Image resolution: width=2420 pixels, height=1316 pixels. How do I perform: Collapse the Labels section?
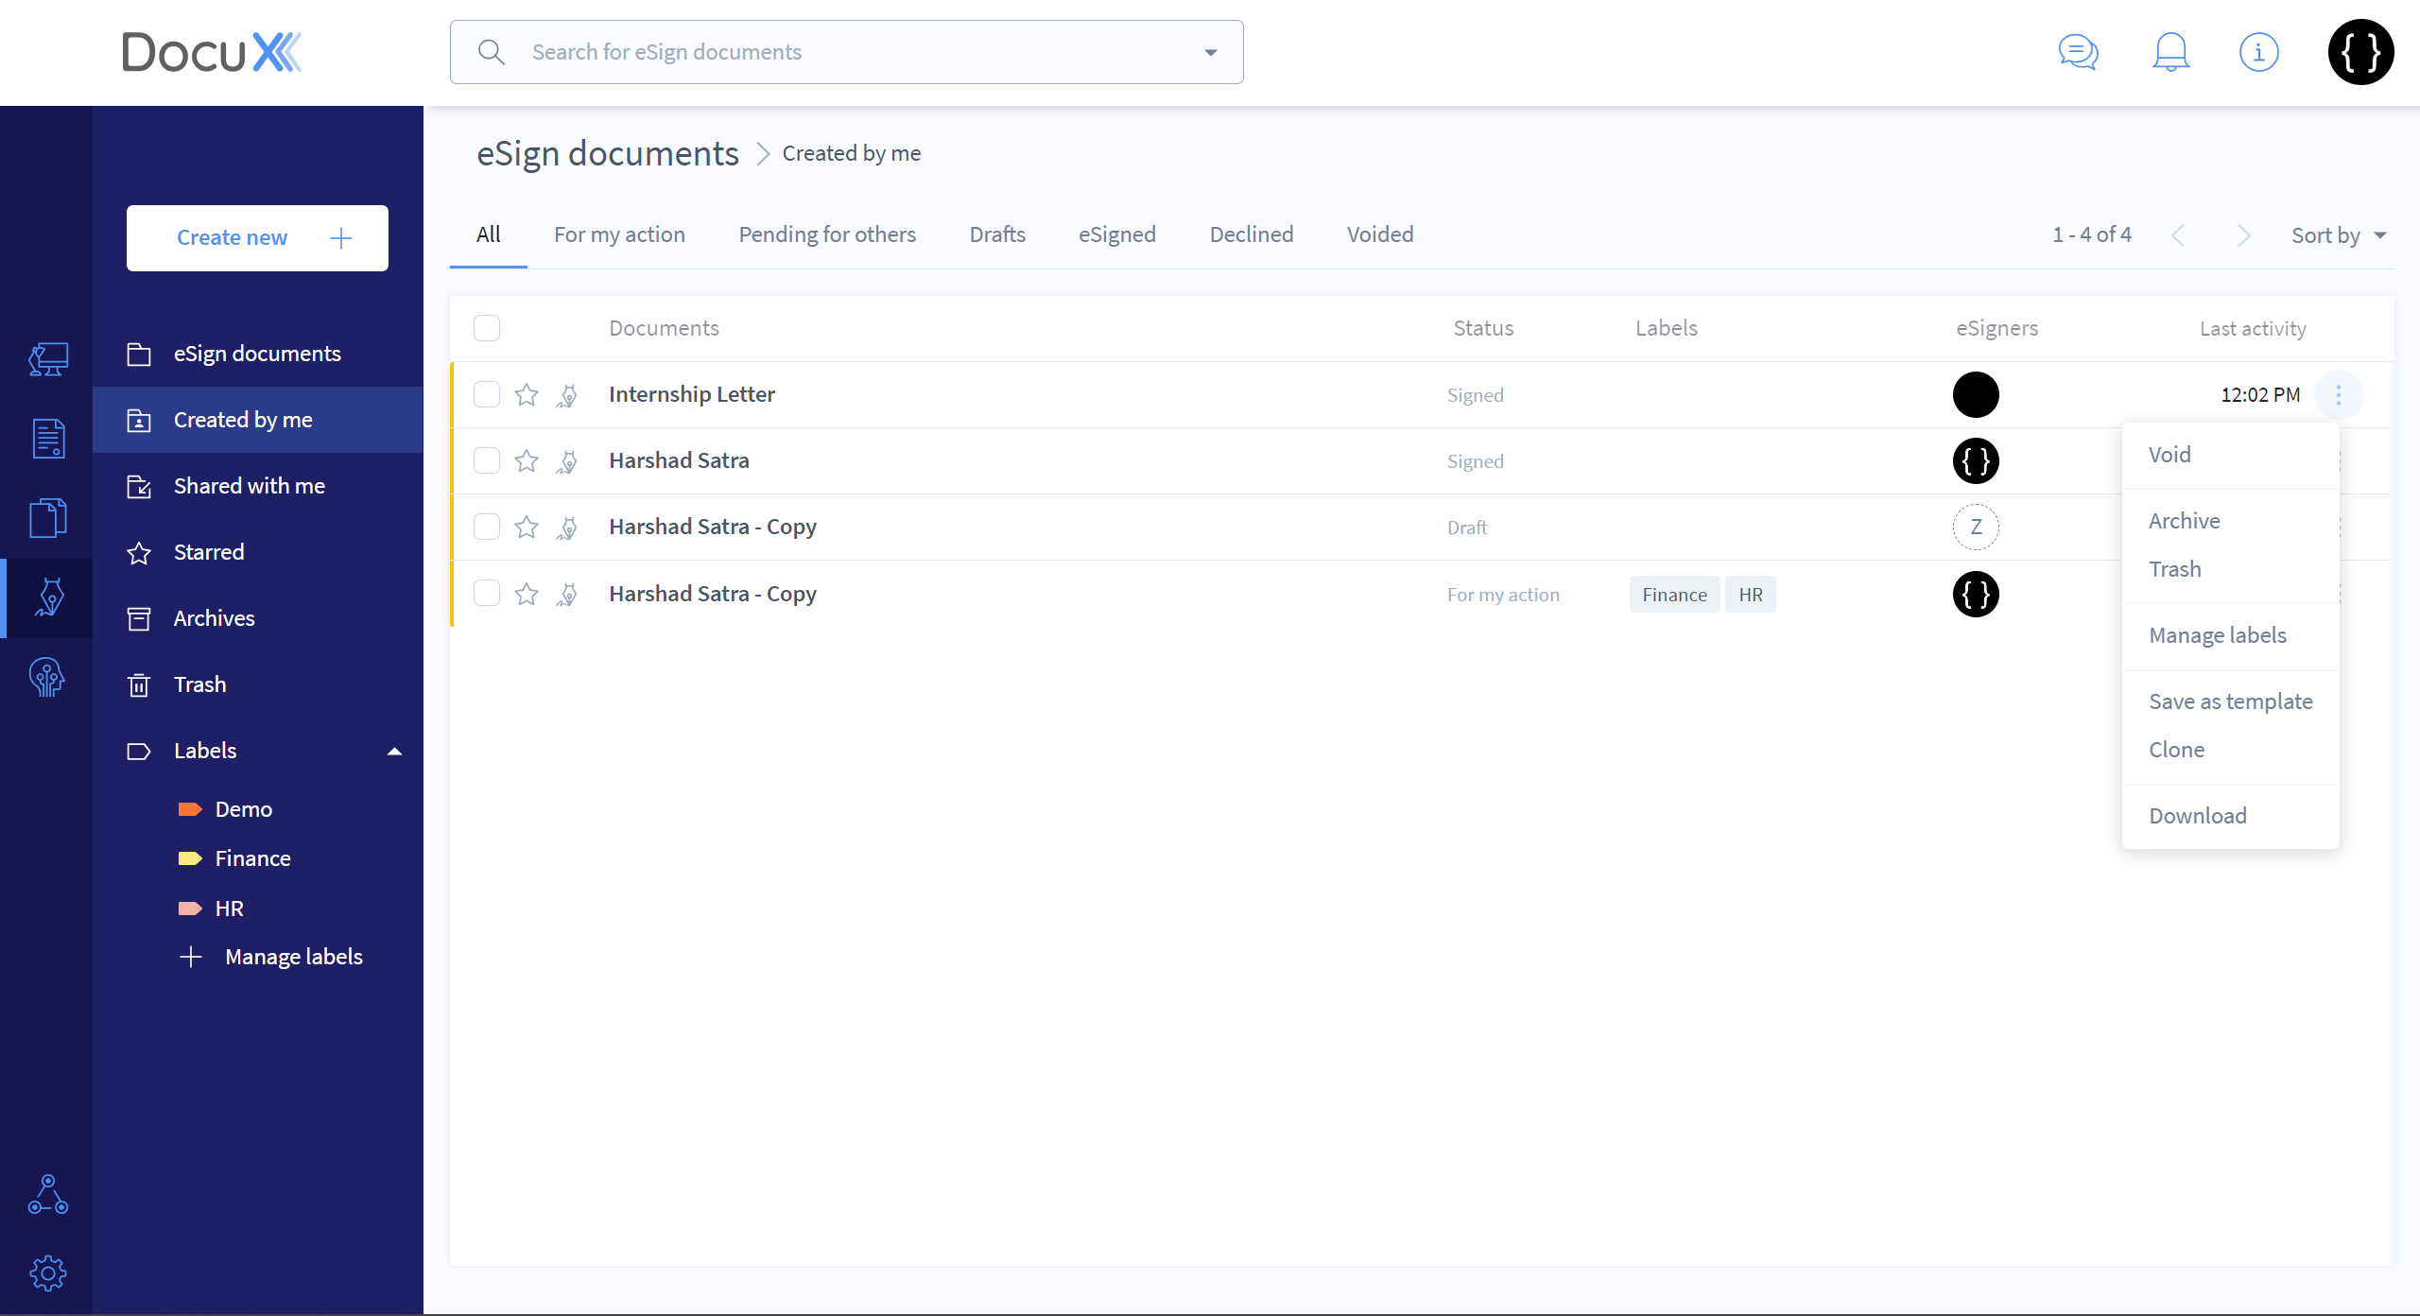(x=394, y=752)
